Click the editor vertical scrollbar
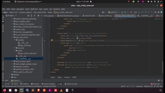Screen dimensions: 165x93 click(x=163, y=67)
